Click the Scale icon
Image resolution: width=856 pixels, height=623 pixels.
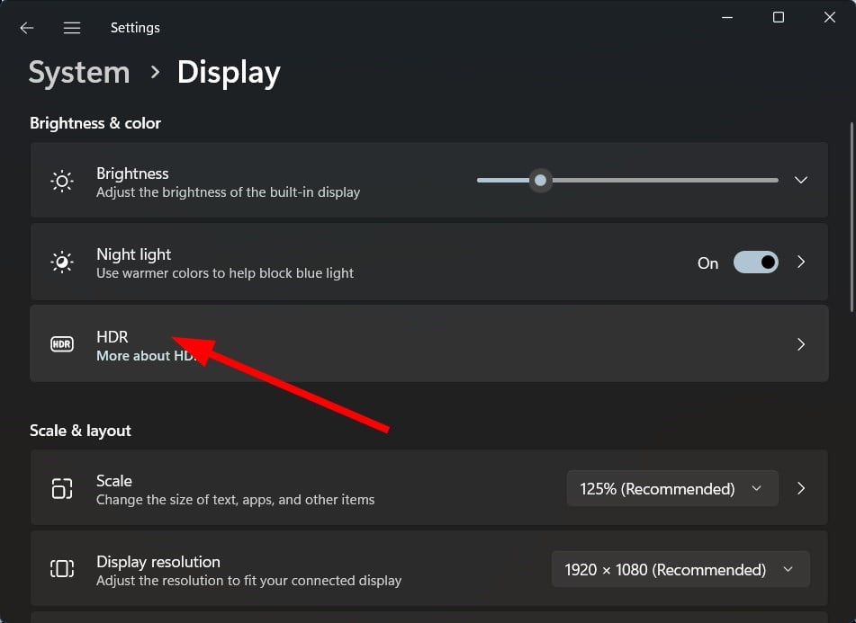tap(62, 488)
